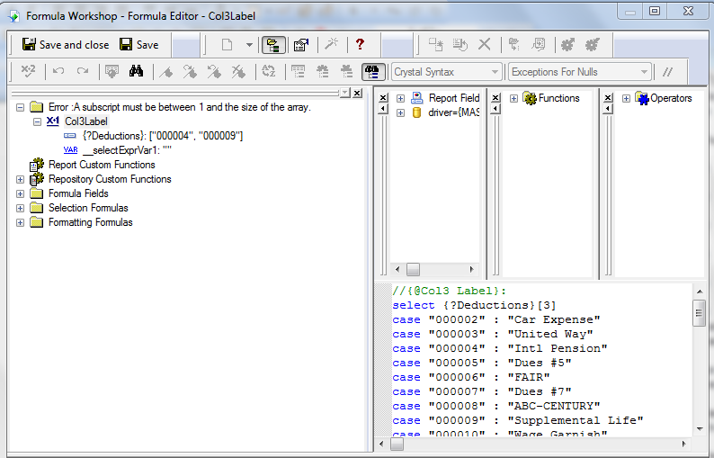Toggle the Search Results panel button

pyautogui.click(x=373, y=72)
